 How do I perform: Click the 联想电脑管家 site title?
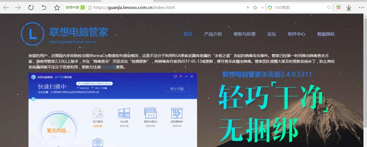(x=79, y=32)
